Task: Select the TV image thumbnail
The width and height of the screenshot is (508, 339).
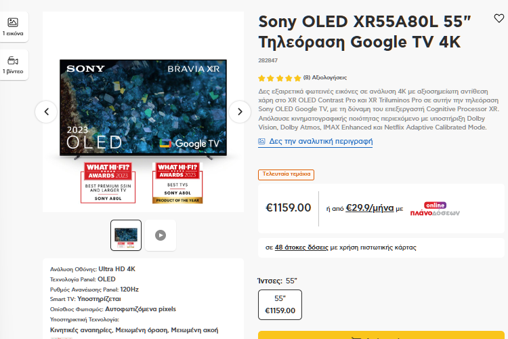Action: click(126, 235)
